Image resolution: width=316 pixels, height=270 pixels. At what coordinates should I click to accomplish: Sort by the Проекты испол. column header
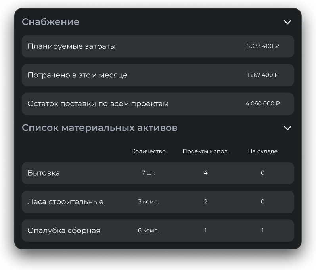tap(205, 151)
